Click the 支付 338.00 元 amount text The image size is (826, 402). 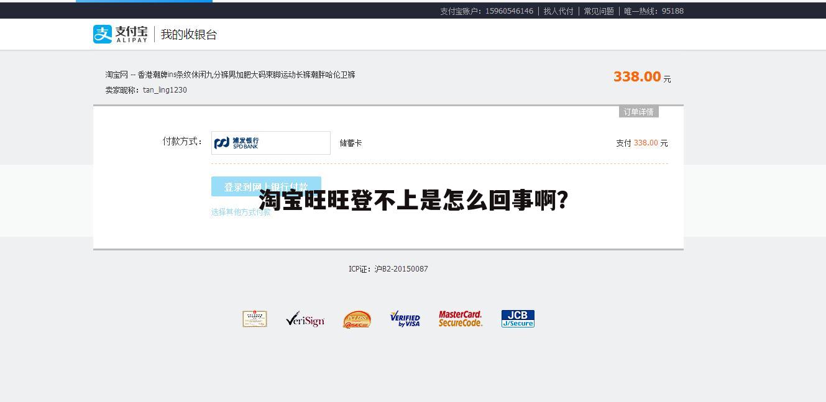point(642,143)
